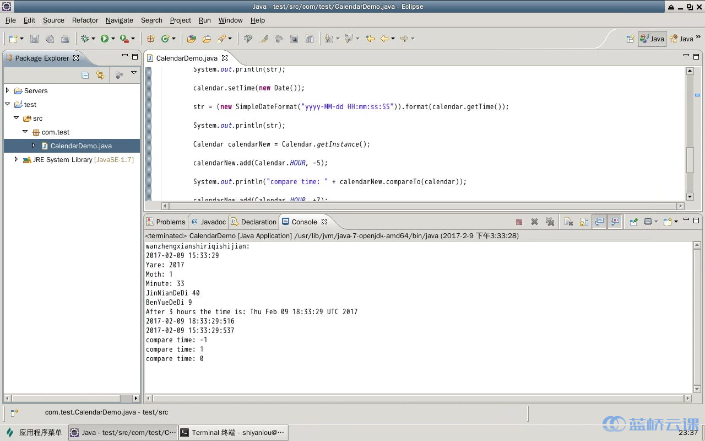
Task: Click the New Java Package icon
Action: pos(150,39)
